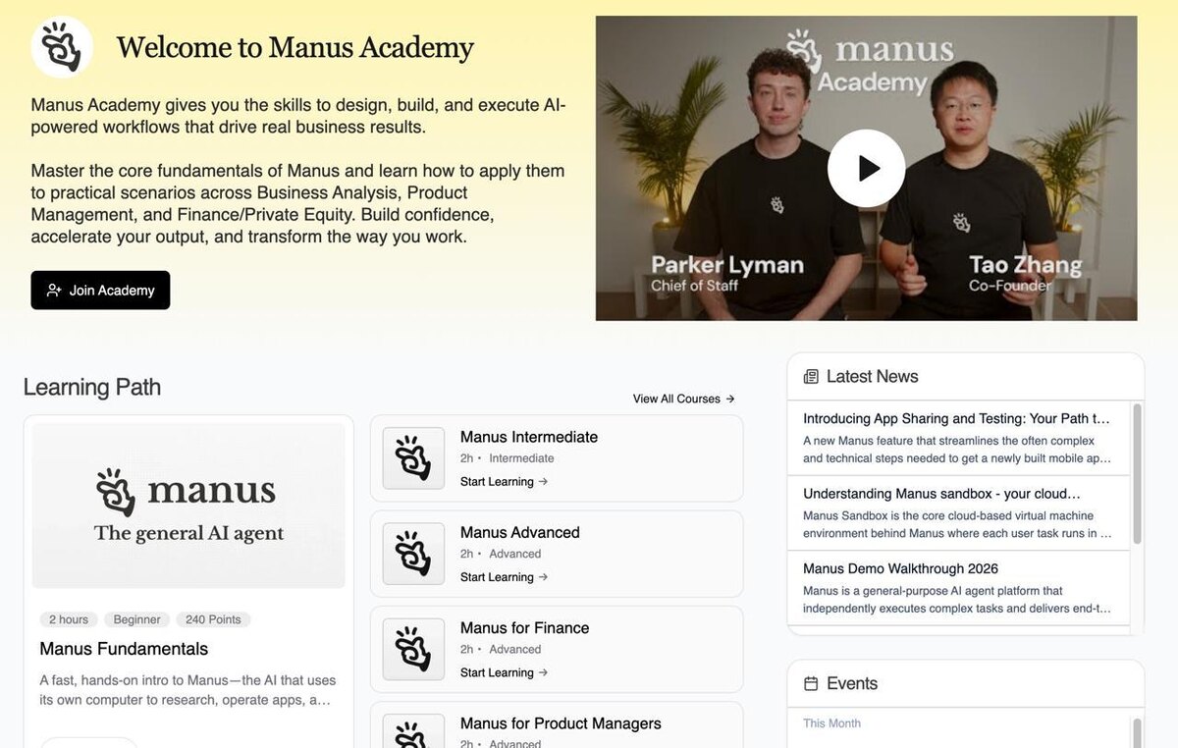Screen dimensions: 1178x748
Task: Click the Manus for Finance course icon
Action: click(413, 649)
